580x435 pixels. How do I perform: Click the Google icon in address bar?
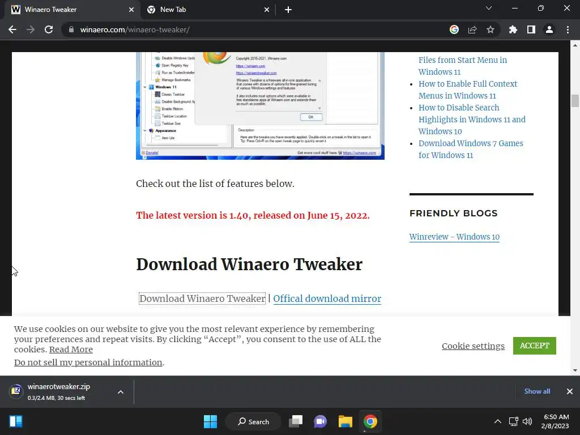(454, 29)
